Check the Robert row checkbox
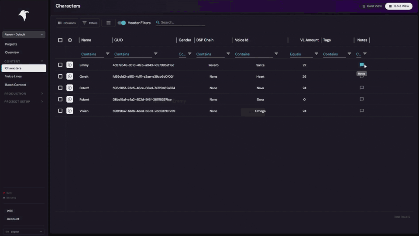 (60, 99)
